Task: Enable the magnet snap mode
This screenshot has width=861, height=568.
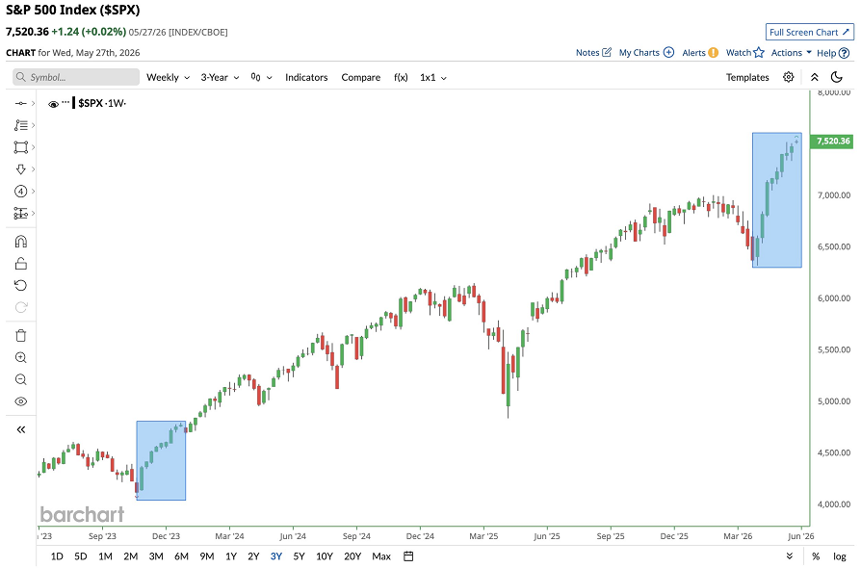Action: tap(21, 242)
